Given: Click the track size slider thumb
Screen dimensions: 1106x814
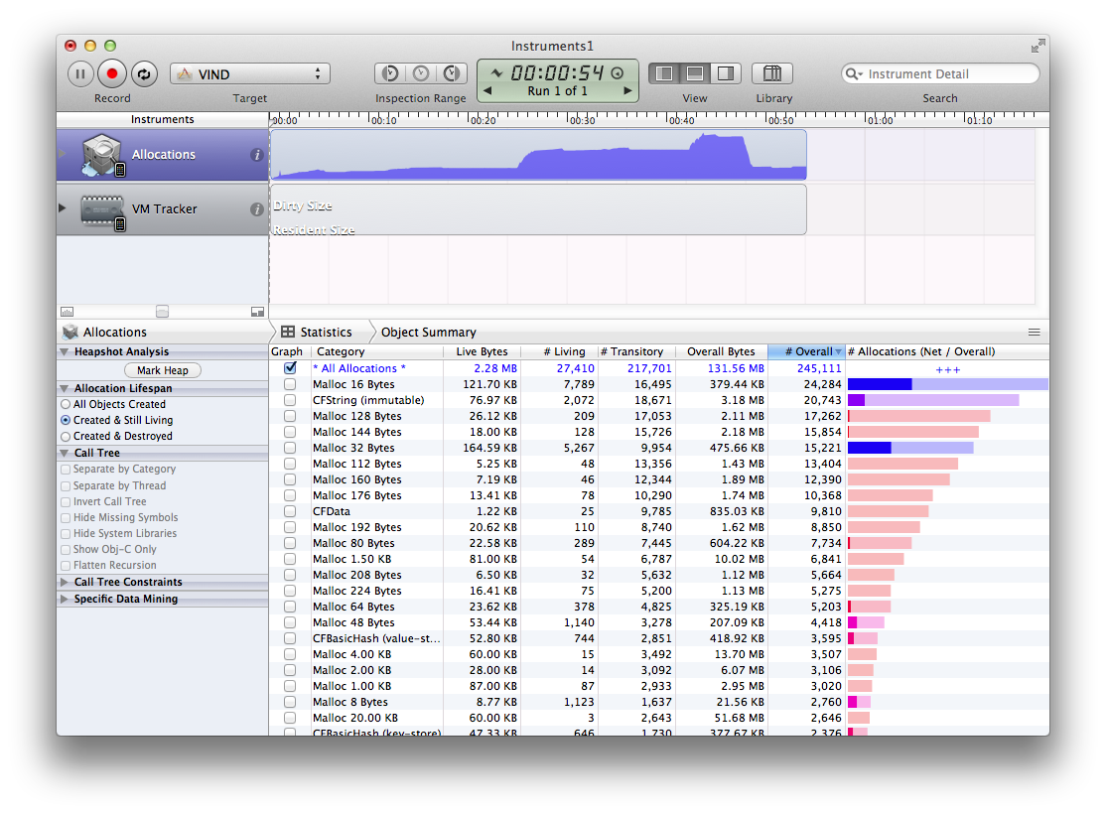Looking at the screenshot, I should click(x=162, y=312).
